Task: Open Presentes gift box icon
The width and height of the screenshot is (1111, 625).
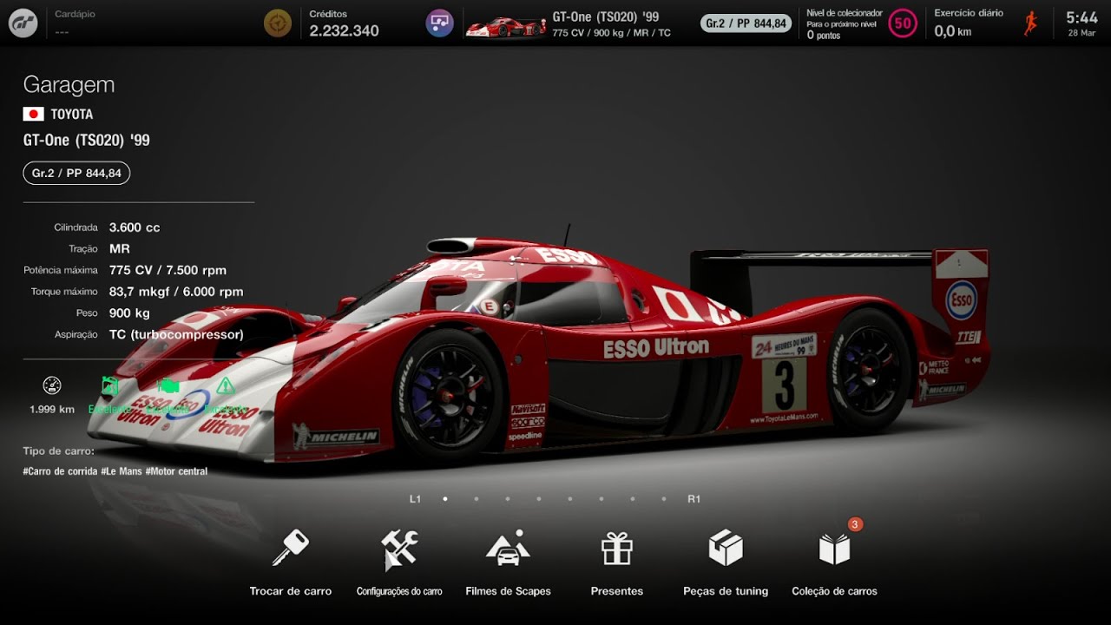Action: point(617,548)
